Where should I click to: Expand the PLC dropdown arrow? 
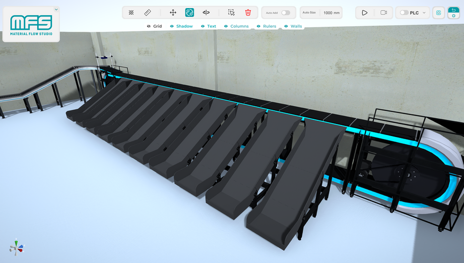coord(424,13)
